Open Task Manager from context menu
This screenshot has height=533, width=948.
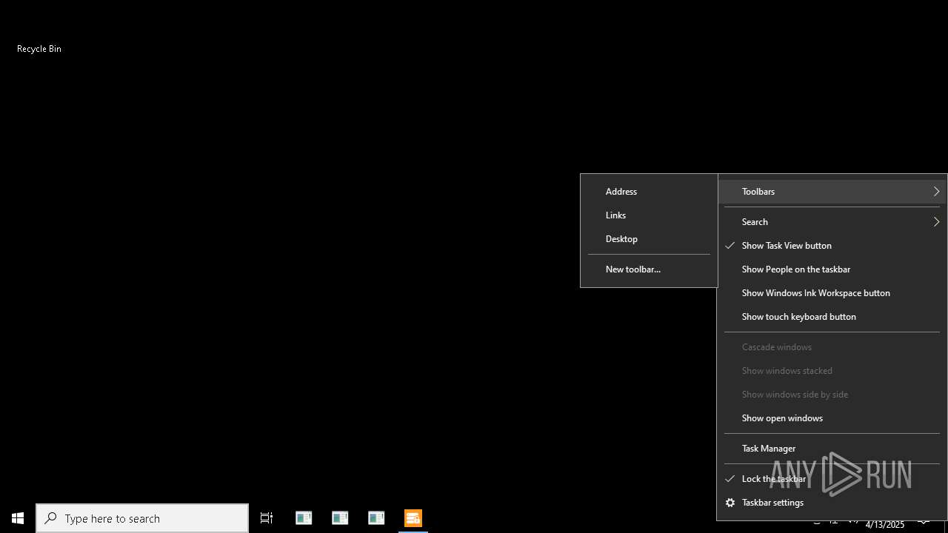pos(832,449)
